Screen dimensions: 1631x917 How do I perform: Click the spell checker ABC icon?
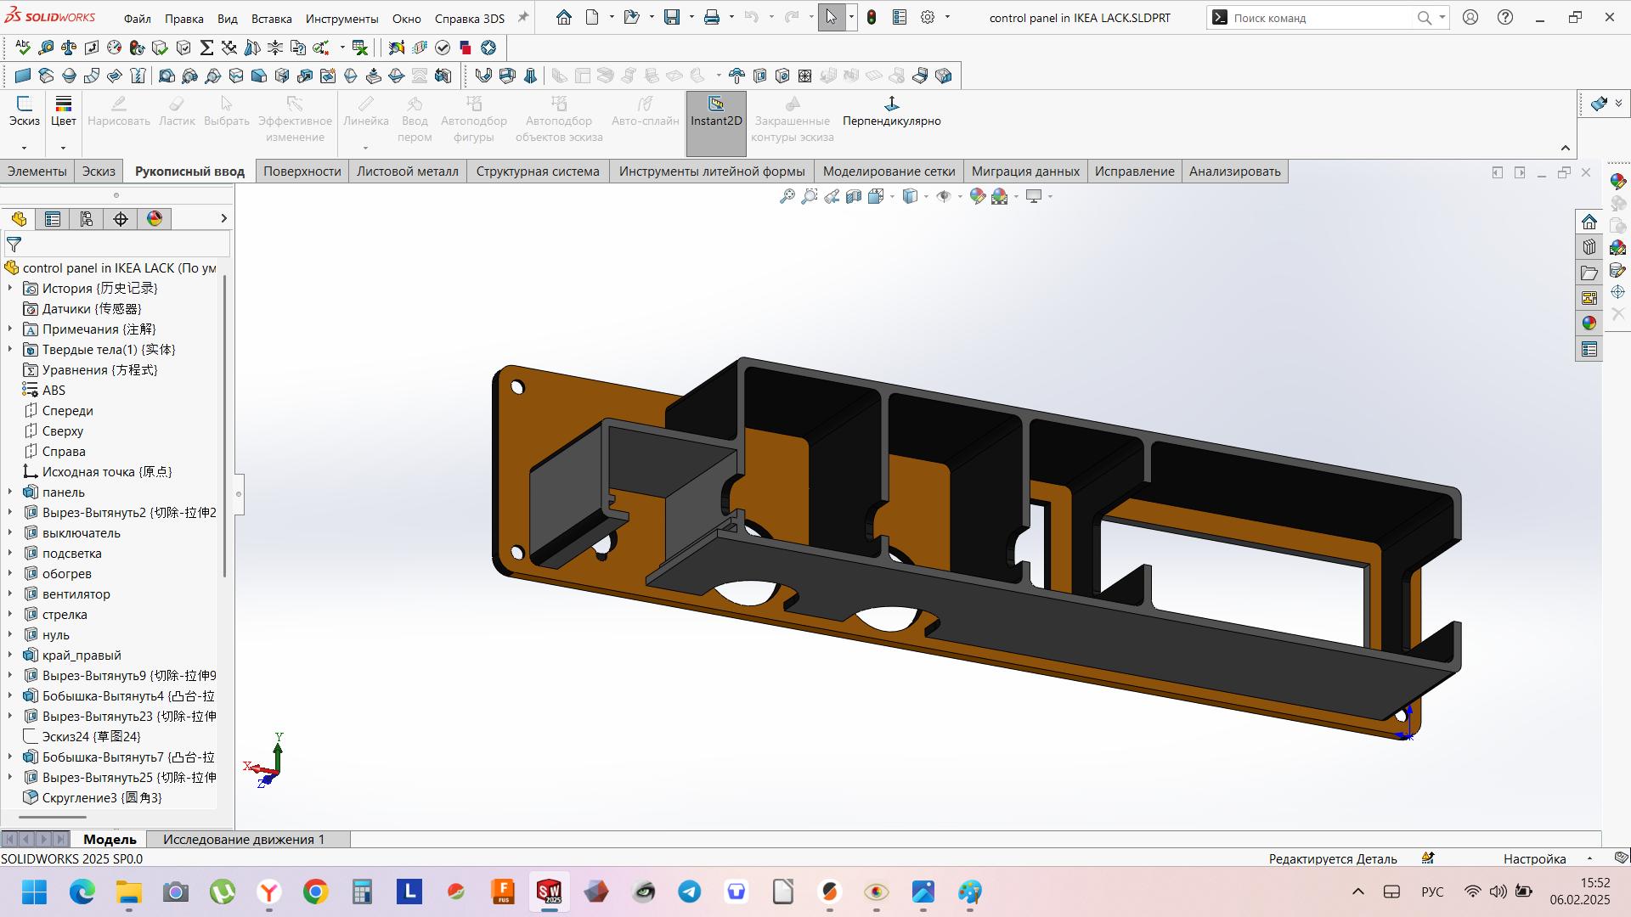click(x=23, y=48)
